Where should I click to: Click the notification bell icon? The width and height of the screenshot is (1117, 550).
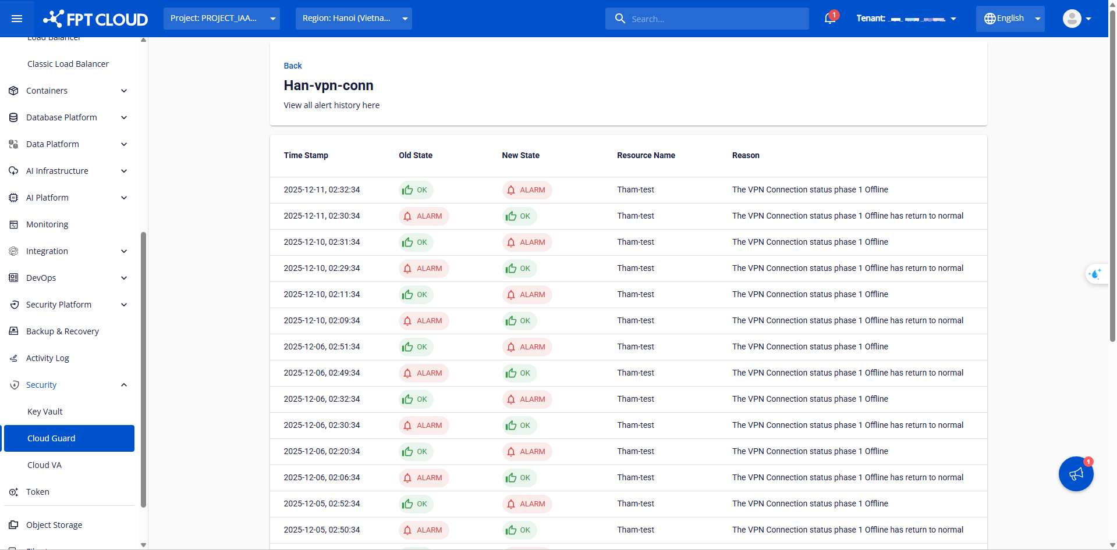[830, 19]
